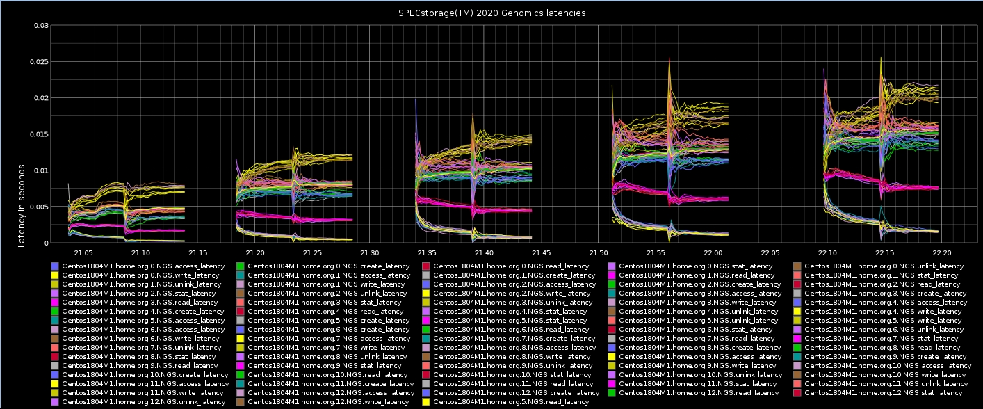
Task: Select legend entry org.11.NGS.write_latency
Action: tap(138, 393)
